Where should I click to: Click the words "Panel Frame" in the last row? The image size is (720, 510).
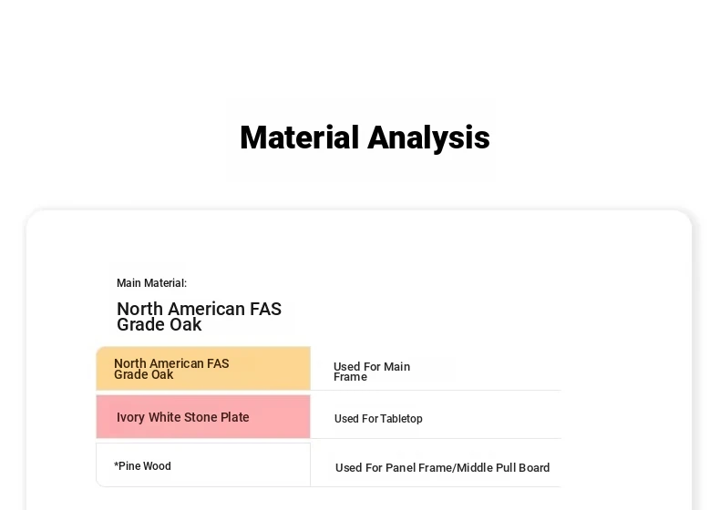[x=417, y=468]
